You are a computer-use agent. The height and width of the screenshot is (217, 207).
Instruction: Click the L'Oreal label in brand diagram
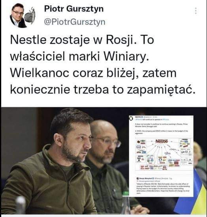coord(173,149)
